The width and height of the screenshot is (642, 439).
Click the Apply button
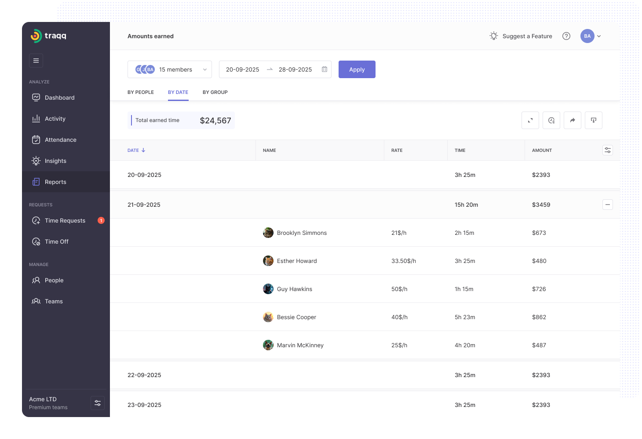pos(357,69)
